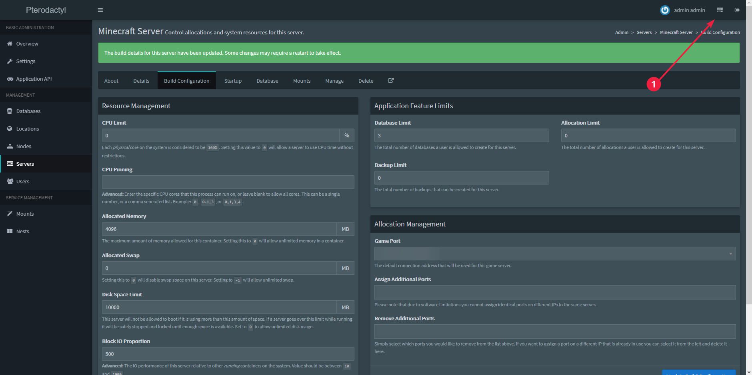Click the MB unit beside Allocated Memory
752x375 pixels.
346,229
